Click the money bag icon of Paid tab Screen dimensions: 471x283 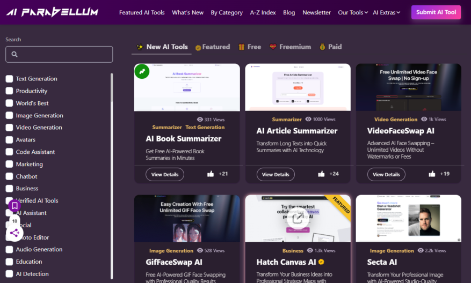tap(322, 47)
